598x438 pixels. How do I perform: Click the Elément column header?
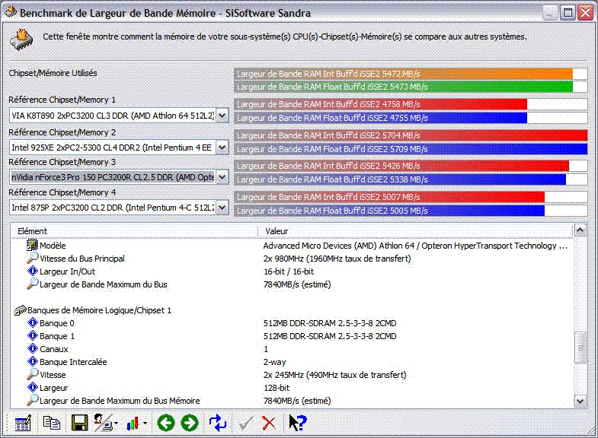tap(134, 231)
